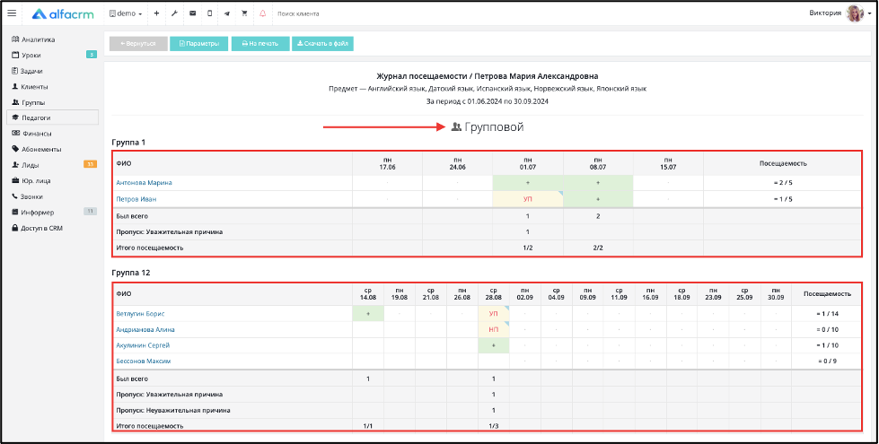Open the wrench settings icon
Viewport: 879px width, 444px height.
tap(174, 13)
